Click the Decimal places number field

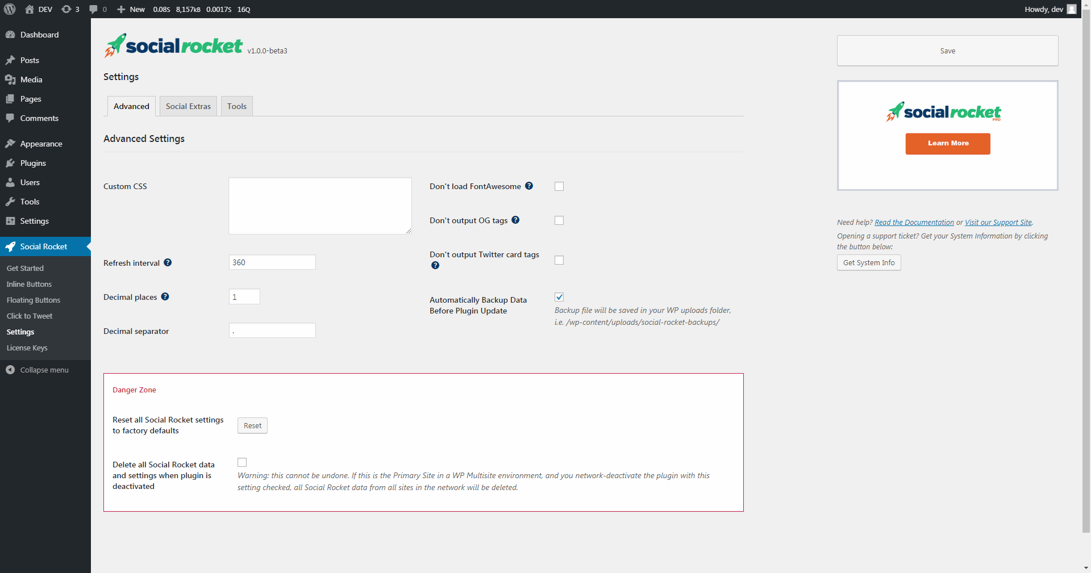[x=244, y=296]
